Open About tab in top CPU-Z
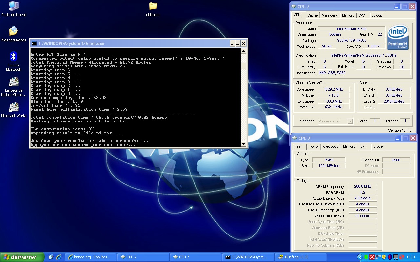The width and height of the screenshot is (420, 262). click(x=377, y=15)
